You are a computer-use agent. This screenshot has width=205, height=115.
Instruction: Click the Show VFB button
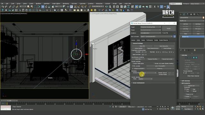(x=142, y=46)
